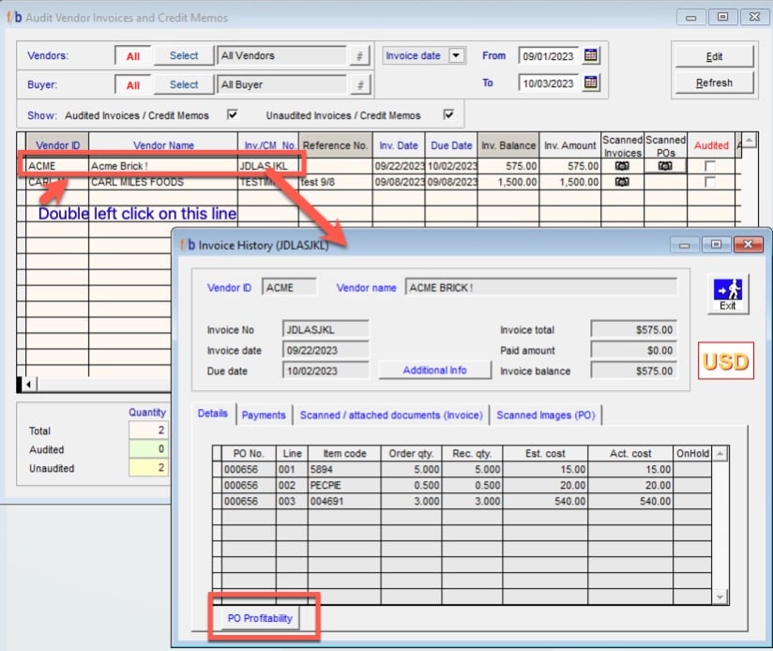
Task: View scanned invoice for Carl Miles Foods
Action: point(622,182)
